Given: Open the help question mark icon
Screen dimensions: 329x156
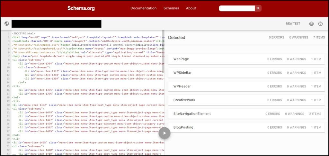Looking at the screenshot, I should [x=320, y=24].
